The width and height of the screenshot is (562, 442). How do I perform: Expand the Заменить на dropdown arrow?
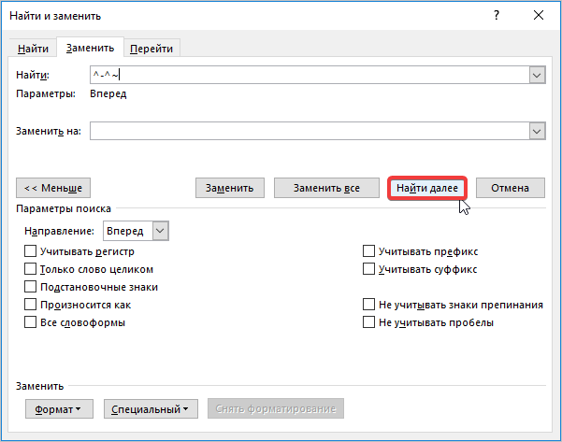pos(537,132)
